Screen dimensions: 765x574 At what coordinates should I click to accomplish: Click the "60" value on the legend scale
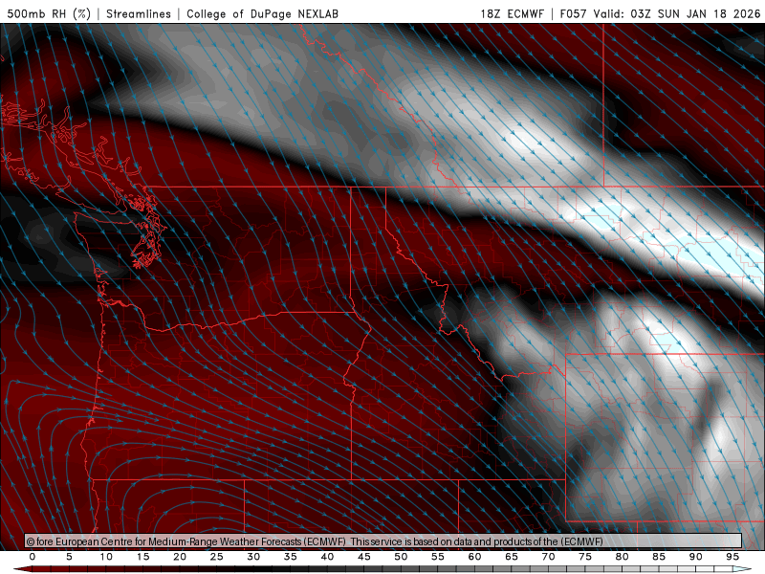pyautogui.click(x=474, y=557)
